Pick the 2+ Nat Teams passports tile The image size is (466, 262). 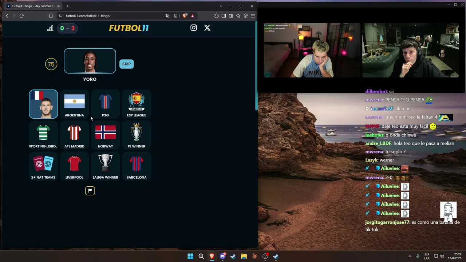pos(43,166)
